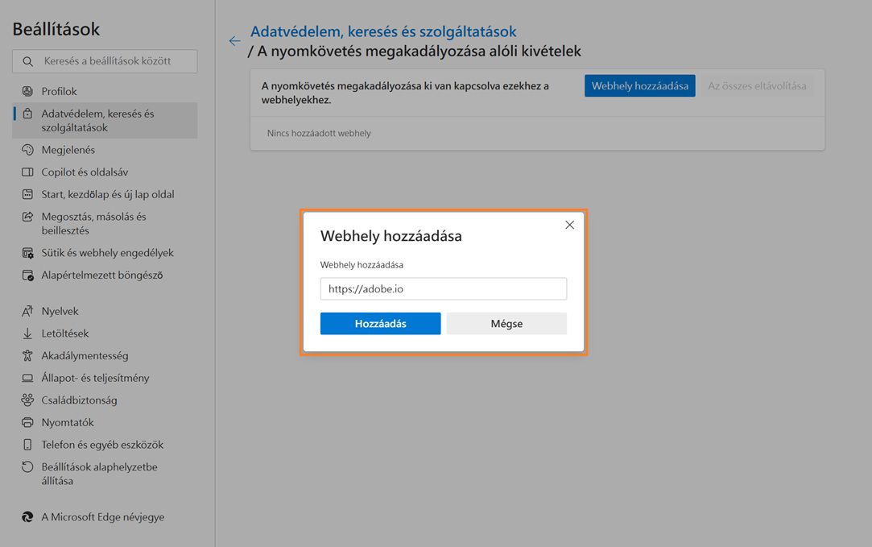Cancel the dialog with Mégse
872x547 pixels.
(x=506, y=323)
